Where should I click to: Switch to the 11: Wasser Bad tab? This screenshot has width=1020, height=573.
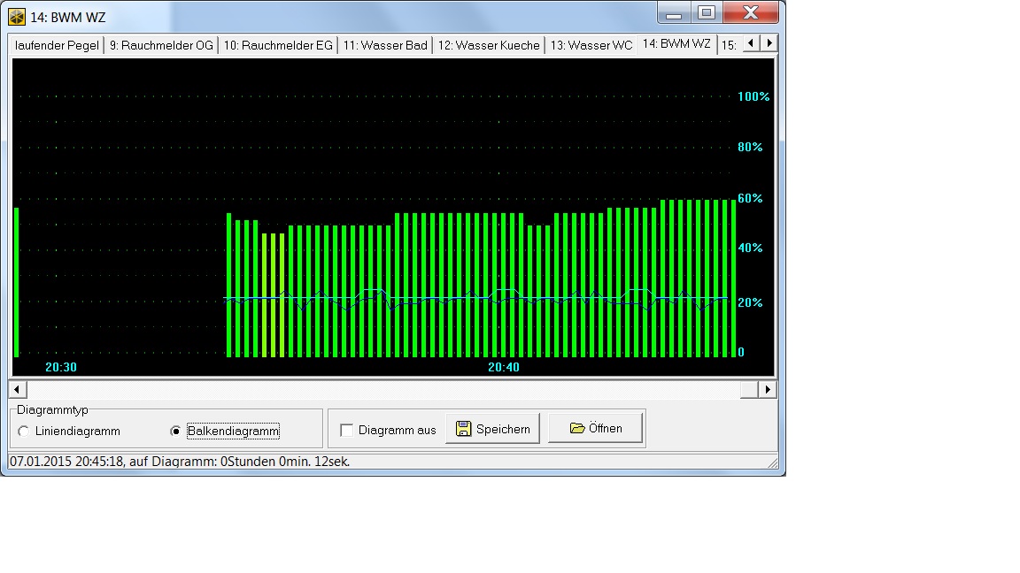385,45
